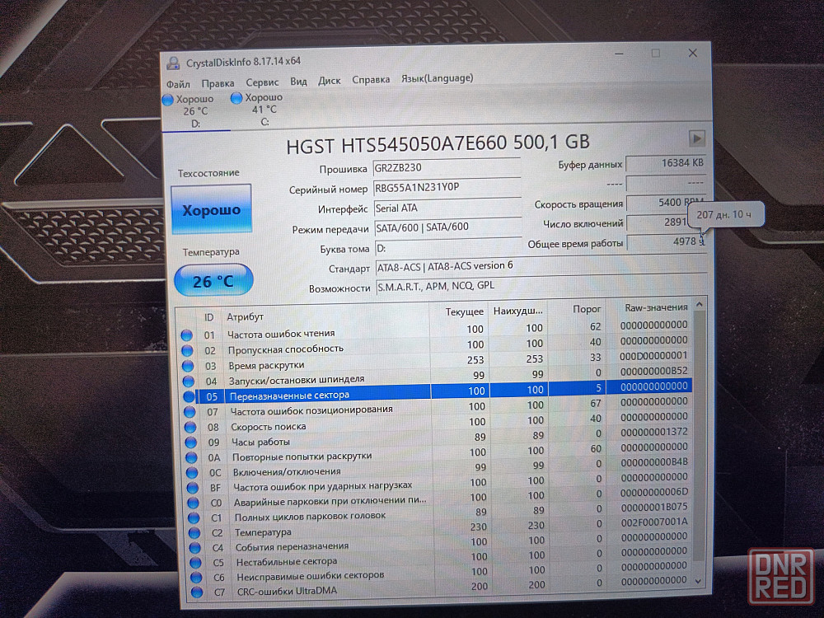The height and width of the screenshot is (618, 824).
Task: Click the status icon for attribute 09
Action: coord(191,442)
